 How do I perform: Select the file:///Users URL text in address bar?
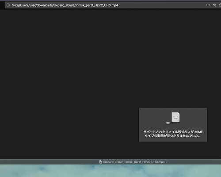pos(65,5)
